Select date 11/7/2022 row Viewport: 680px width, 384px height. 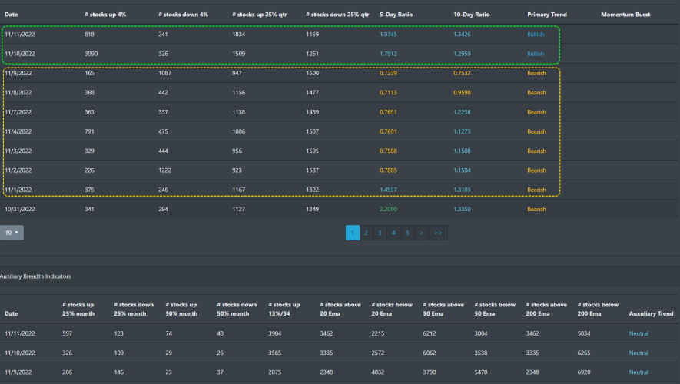click(x=18, y=112)
